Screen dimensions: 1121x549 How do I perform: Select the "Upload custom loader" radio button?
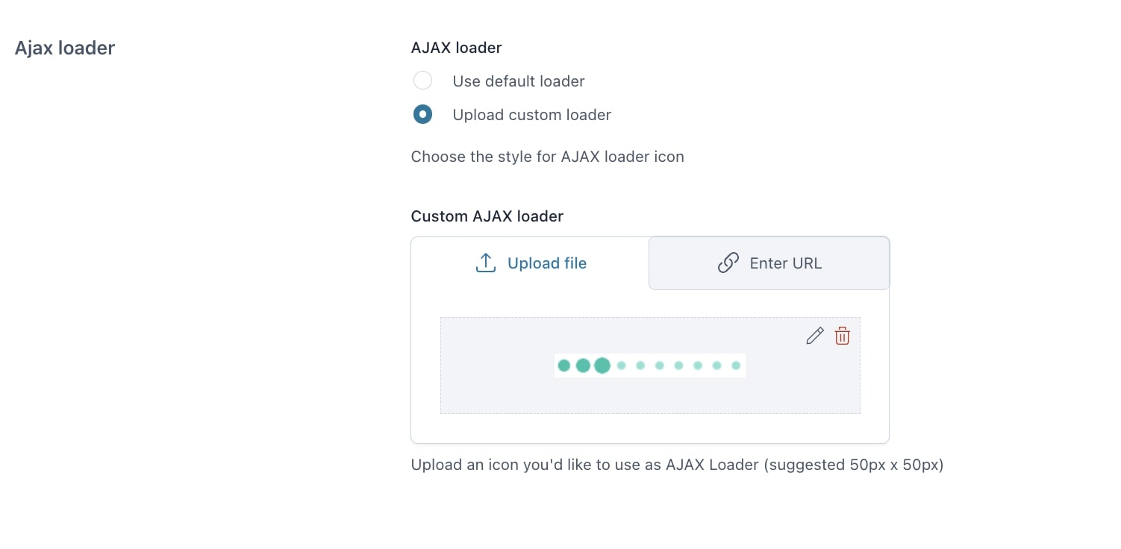[422, 115]
